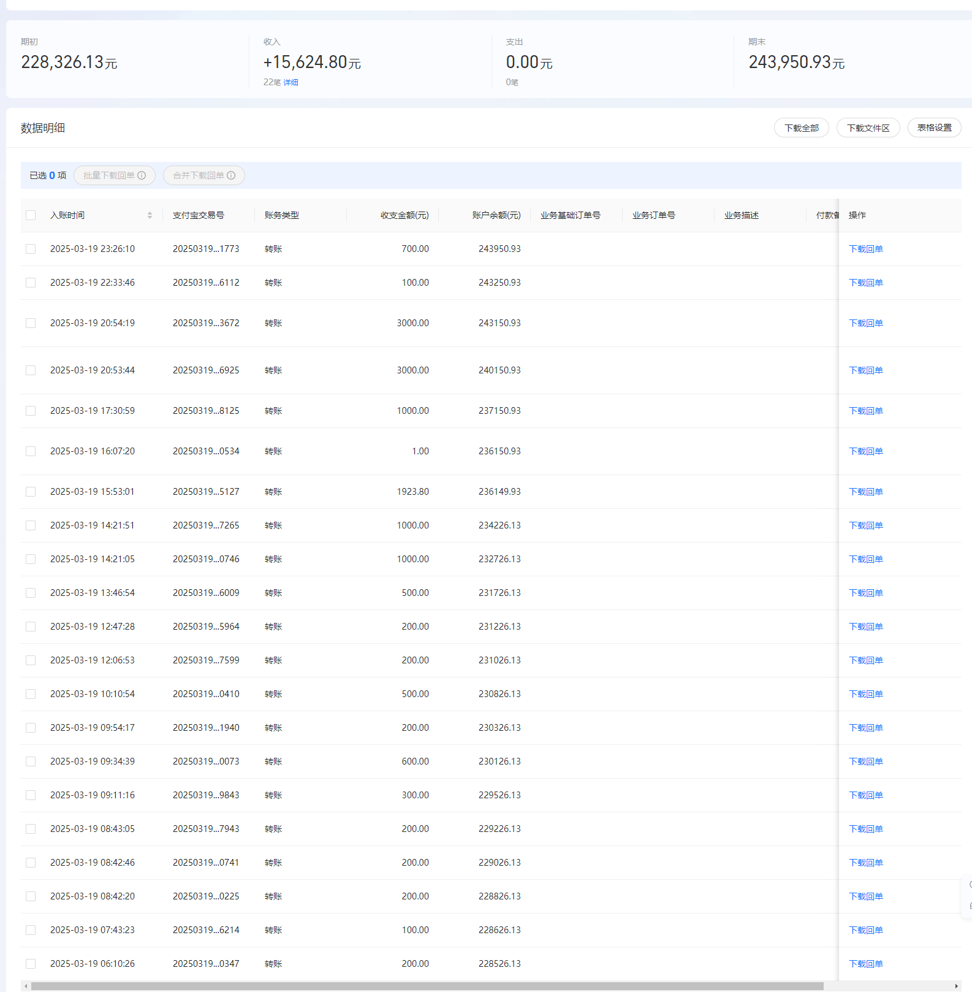Check the row dated 2025-03-19 15:53:01
Screen dimensions: 972x992
point(31,492)
